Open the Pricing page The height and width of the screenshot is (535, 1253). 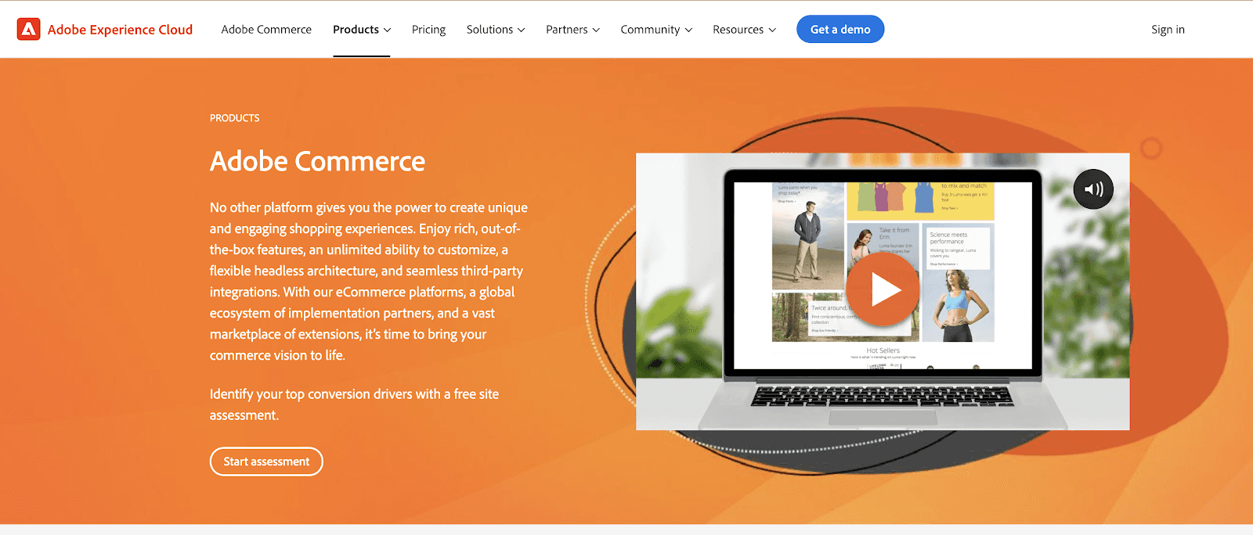(x=428, y=30)
